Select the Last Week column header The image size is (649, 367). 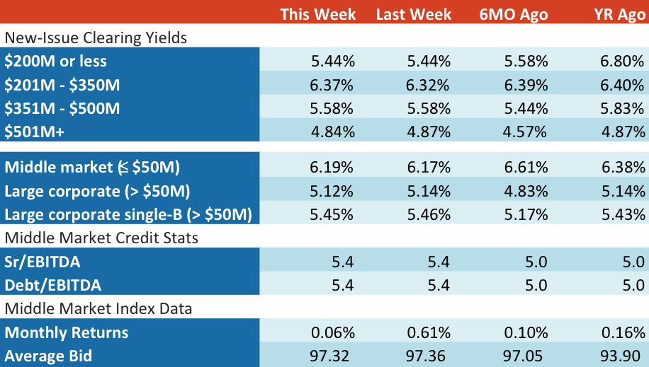coord(414,14)
